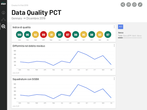The height and width of the screenshot is (110, 147).
Task: Select the Tutte bank tab
Action: 120,36
